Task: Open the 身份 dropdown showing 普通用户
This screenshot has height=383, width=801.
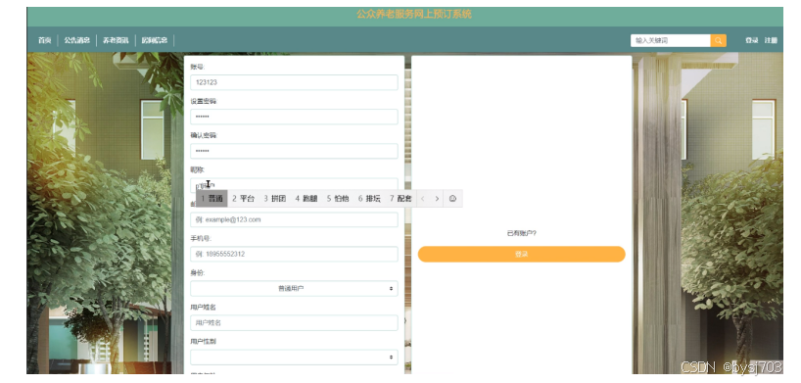Action: (294, 288)
